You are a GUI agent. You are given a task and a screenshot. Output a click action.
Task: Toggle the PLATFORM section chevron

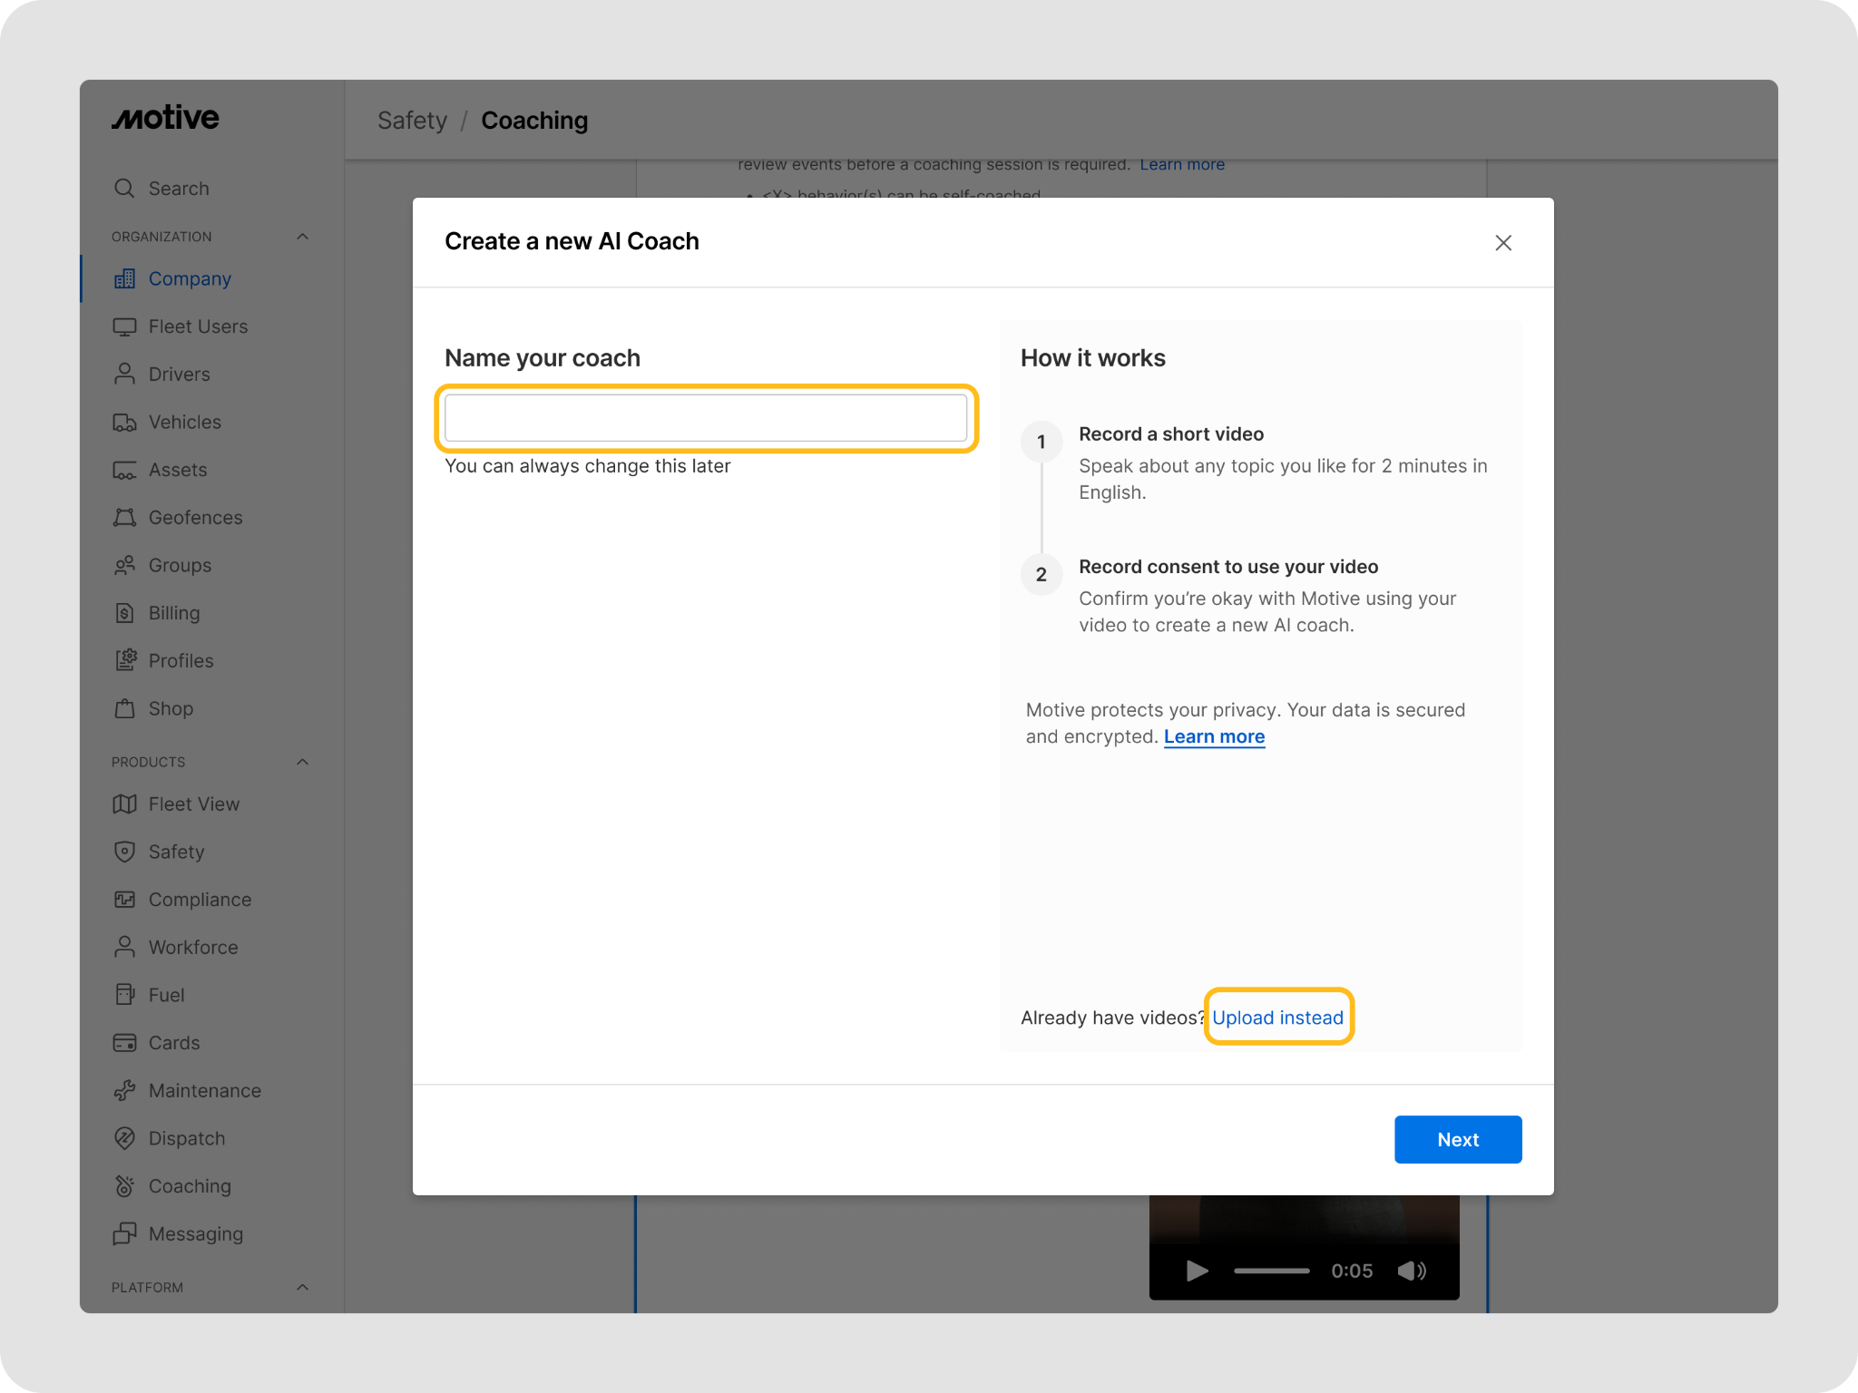303,1287
